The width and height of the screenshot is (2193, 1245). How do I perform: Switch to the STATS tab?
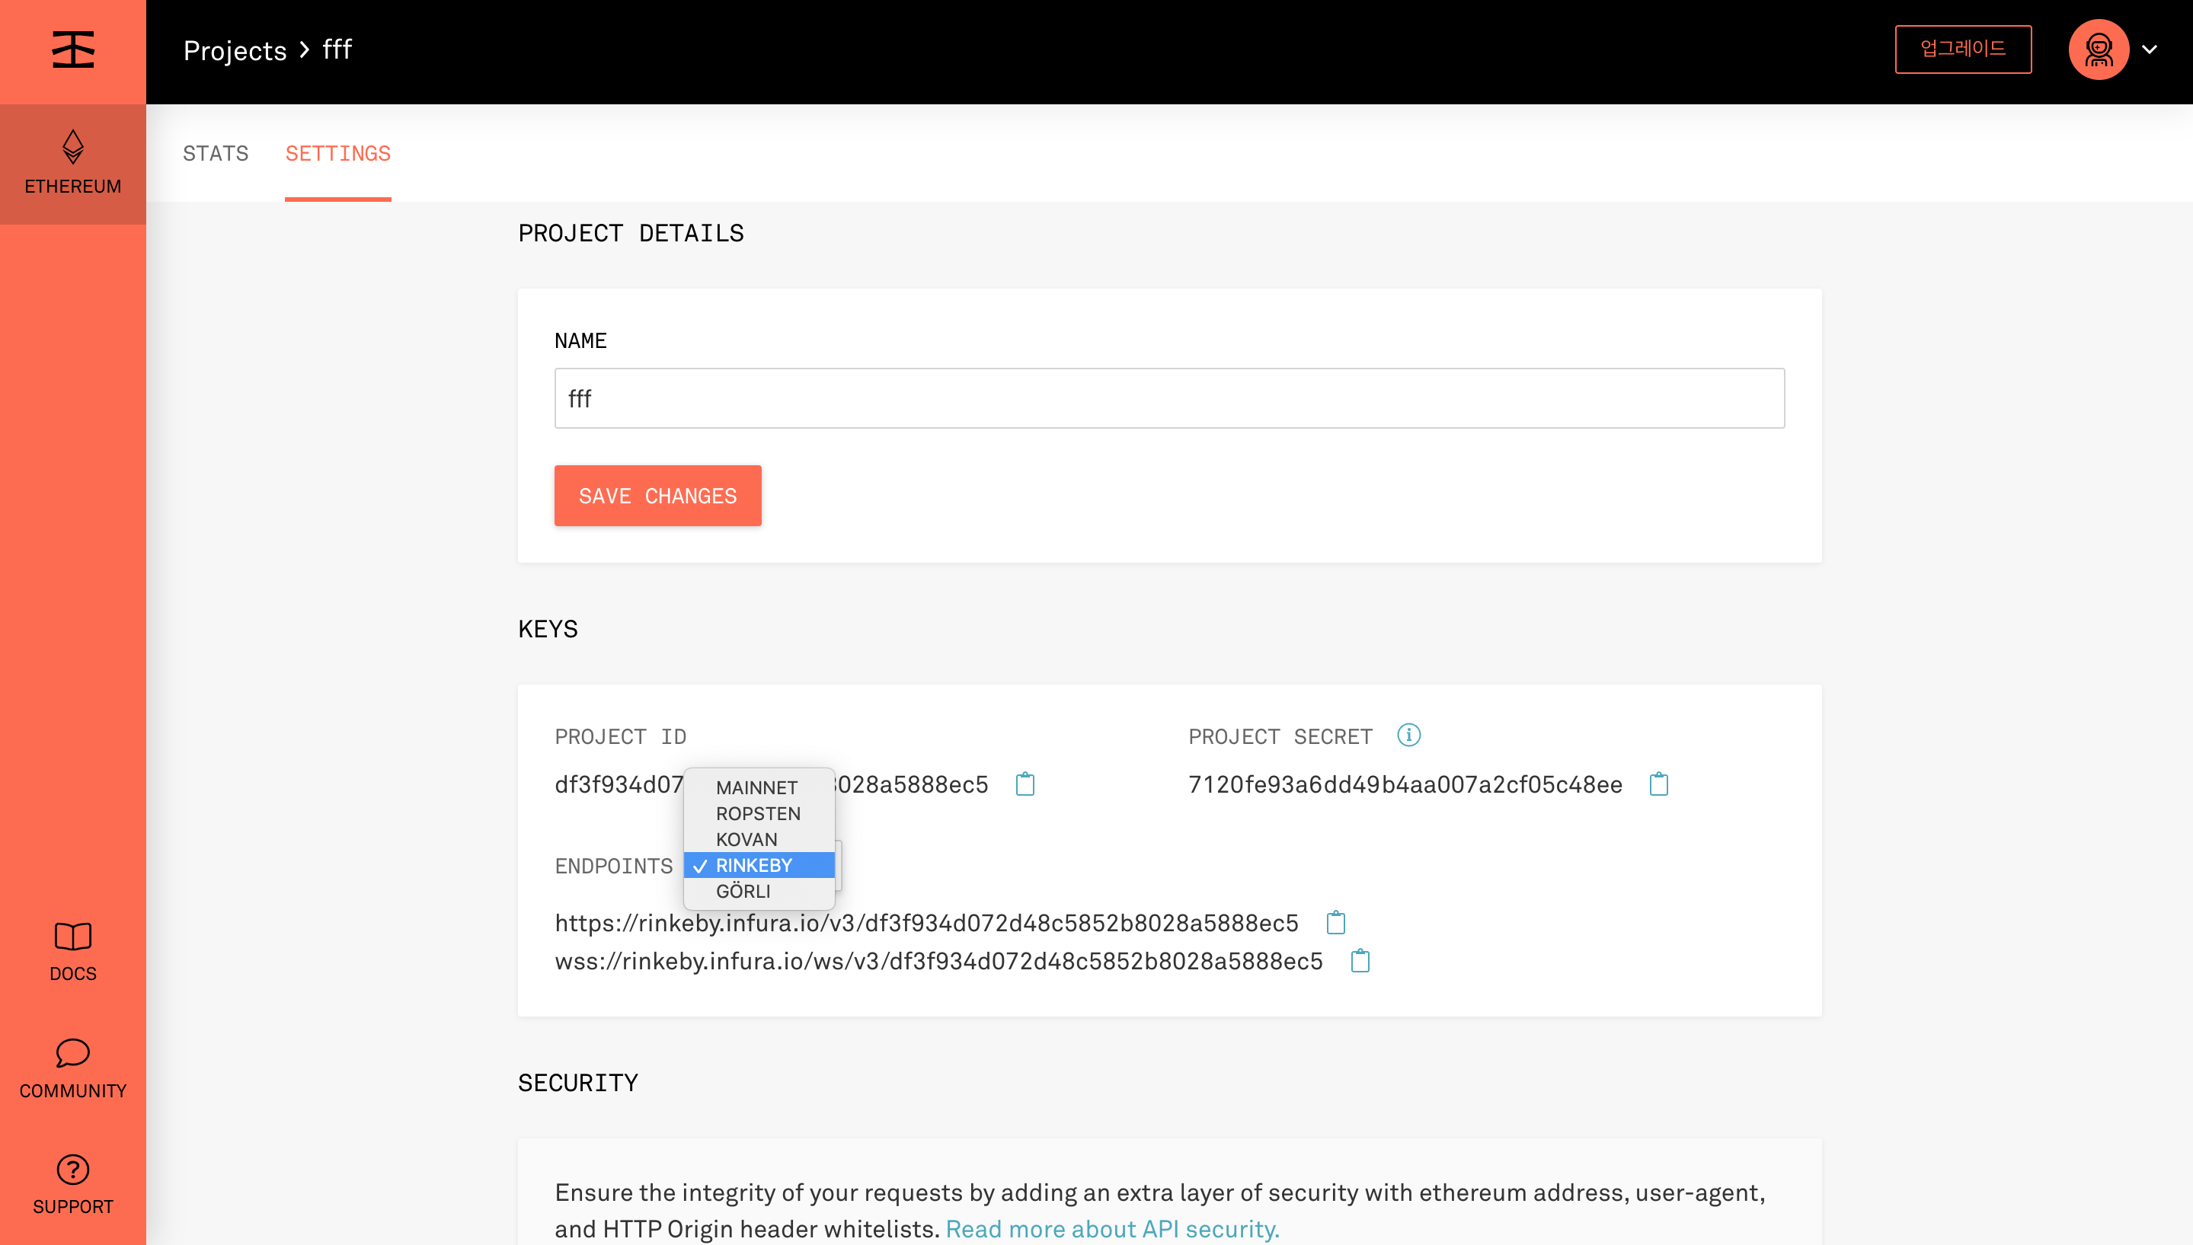pyautogui.click(x=216, y=153)
